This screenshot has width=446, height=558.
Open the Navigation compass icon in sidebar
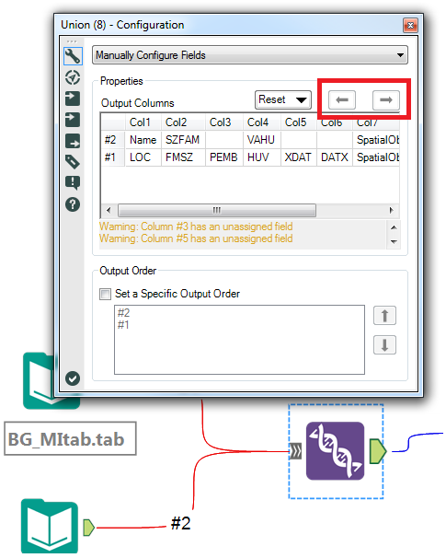[73, 77]
